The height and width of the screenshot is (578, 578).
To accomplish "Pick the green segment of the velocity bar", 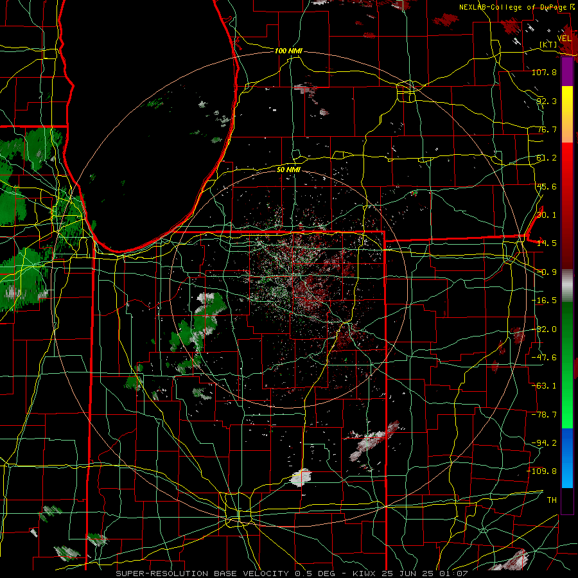I will coord(567,365).
